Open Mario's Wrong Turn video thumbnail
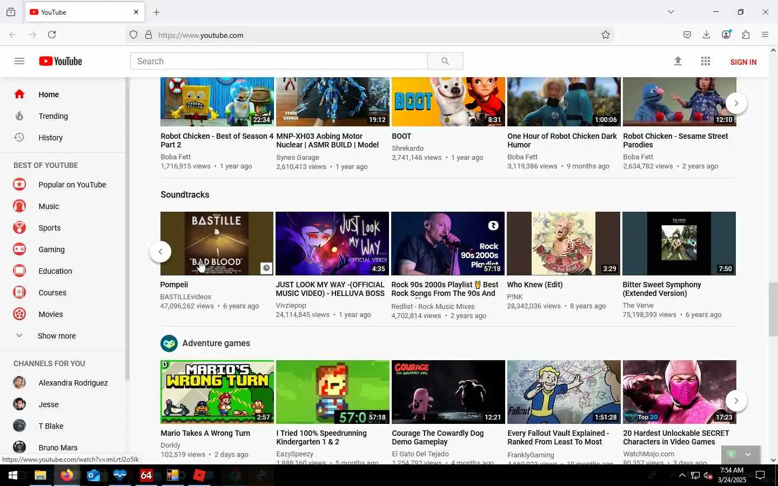This screenshot has width=778, height=486. [217, 392]
